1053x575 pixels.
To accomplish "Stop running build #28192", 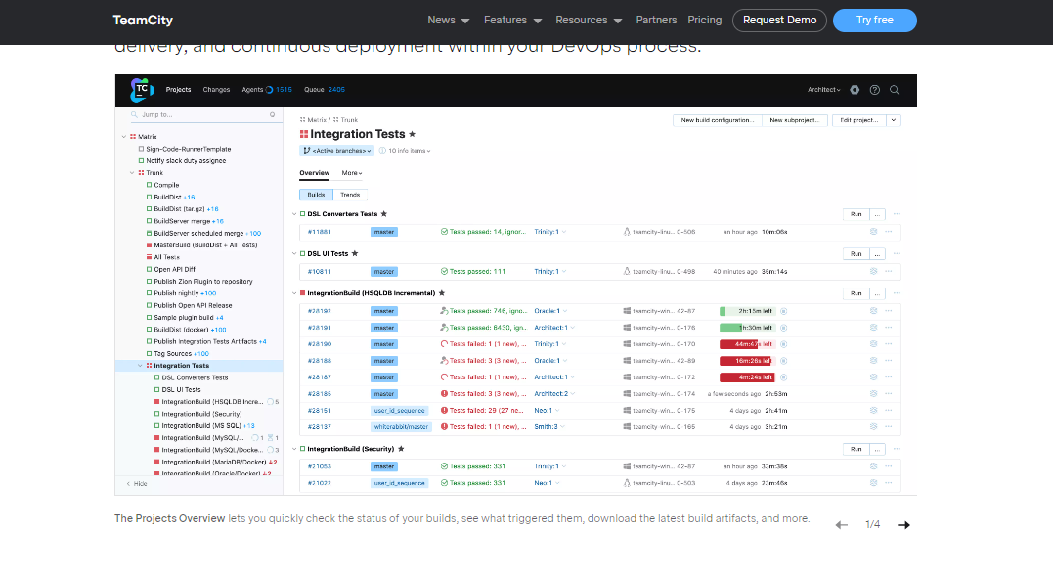I will click(x=784, y=311).
